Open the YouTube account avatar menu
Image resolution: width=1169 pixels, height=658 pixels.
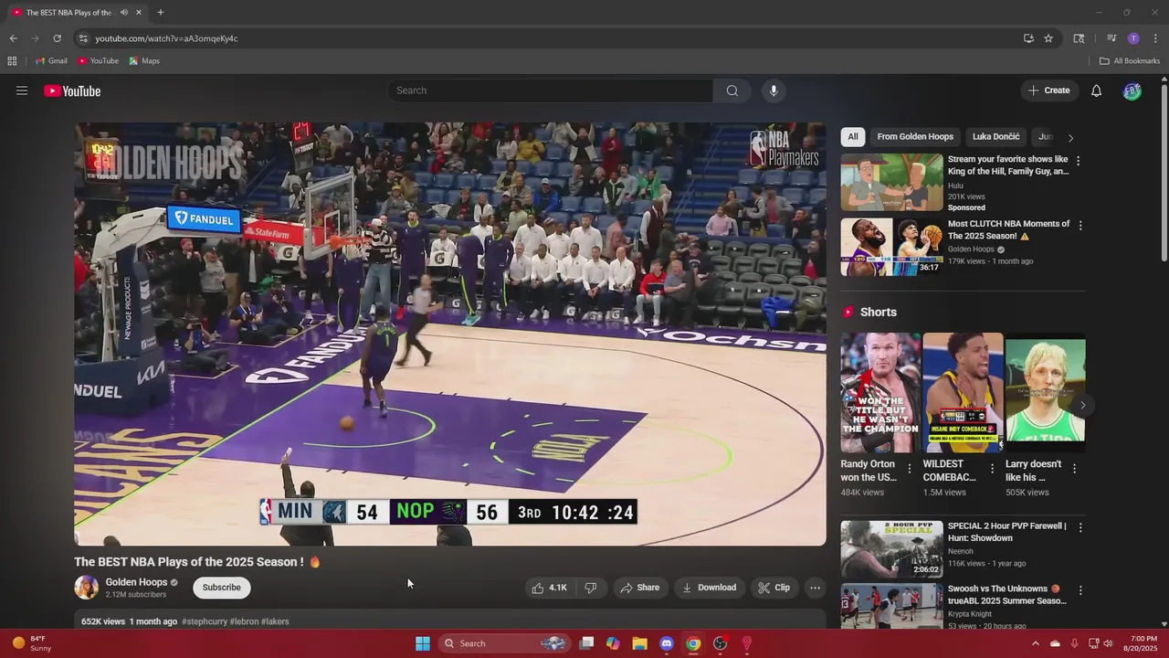(1132, 90)
